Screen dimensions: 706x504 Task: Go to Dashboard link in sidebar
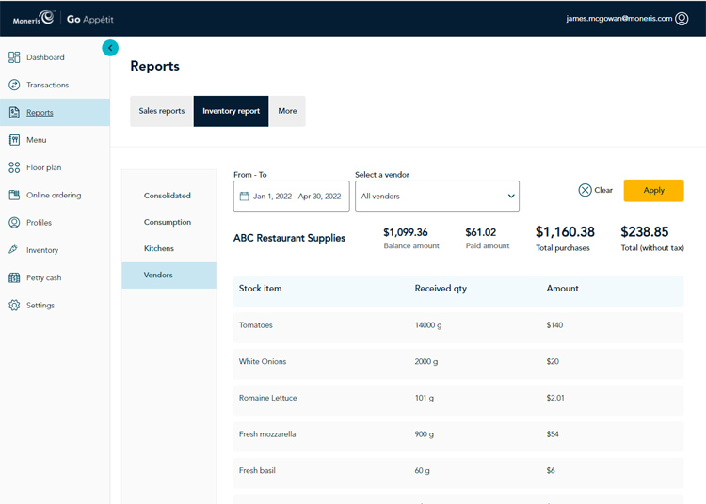point(45,57)
